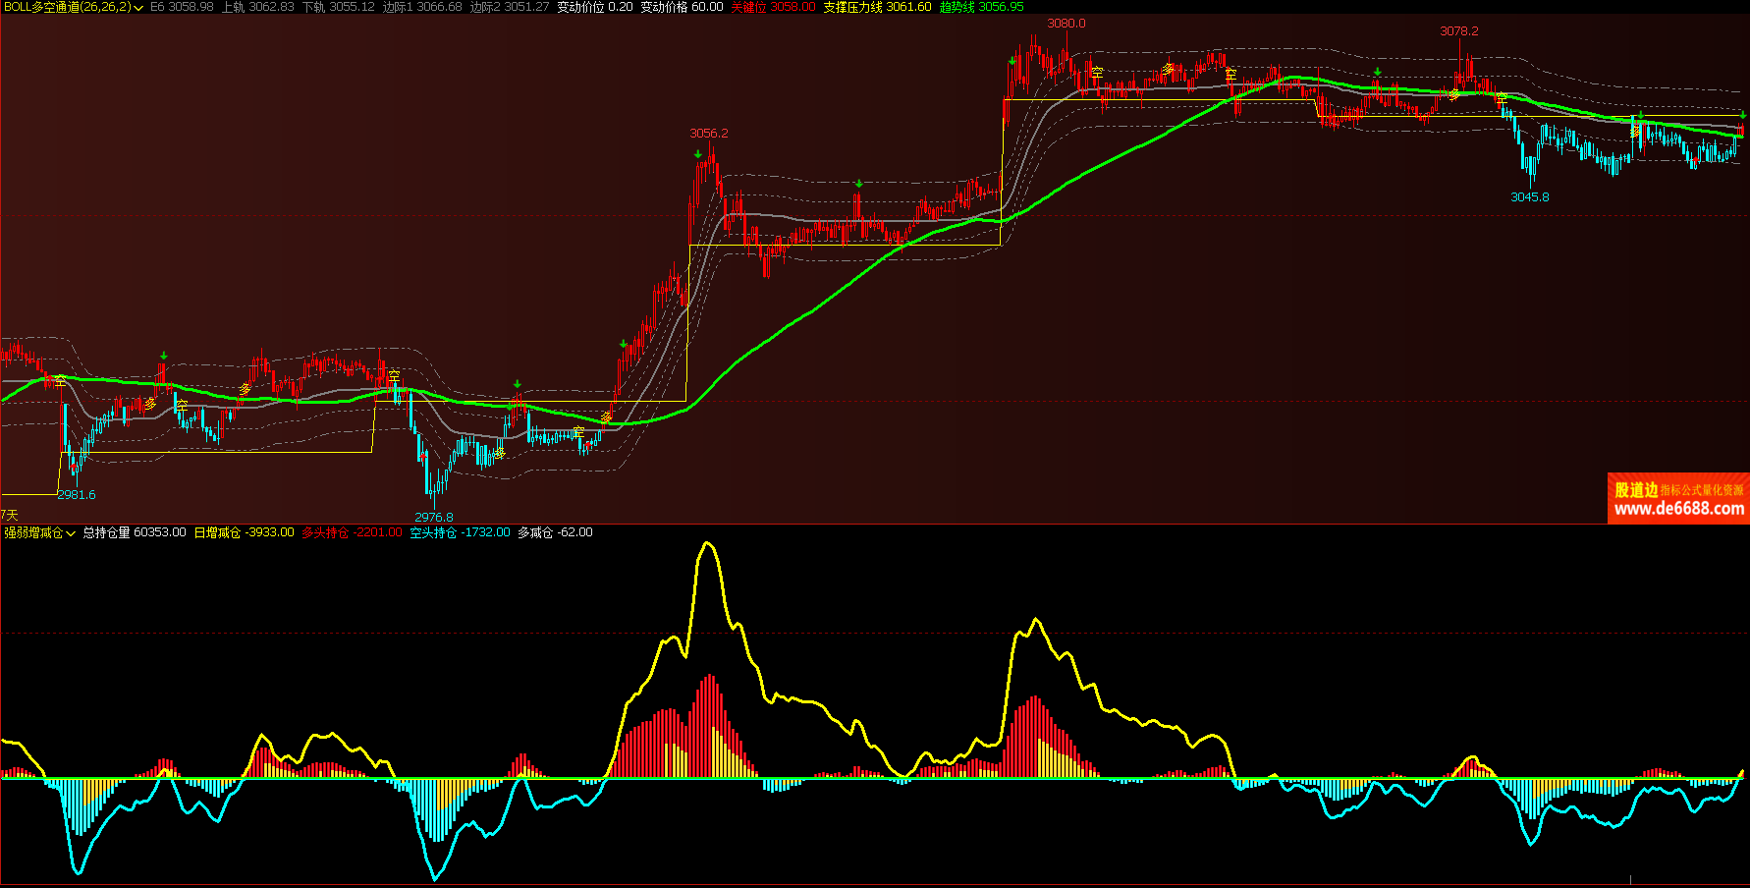Expand the 强弱增减仓 indicator dropdown

point(71,533)
